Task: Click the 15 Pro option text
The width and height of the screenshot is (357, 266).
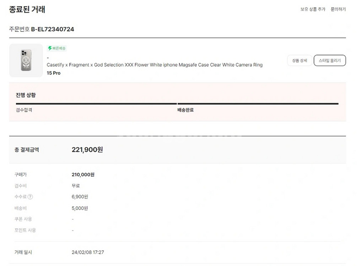Action: 54,73
